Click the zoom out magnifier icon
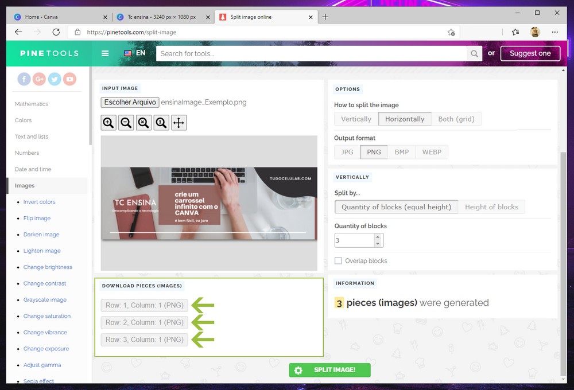This screenshot has width=574, height=390. point(126,123)
